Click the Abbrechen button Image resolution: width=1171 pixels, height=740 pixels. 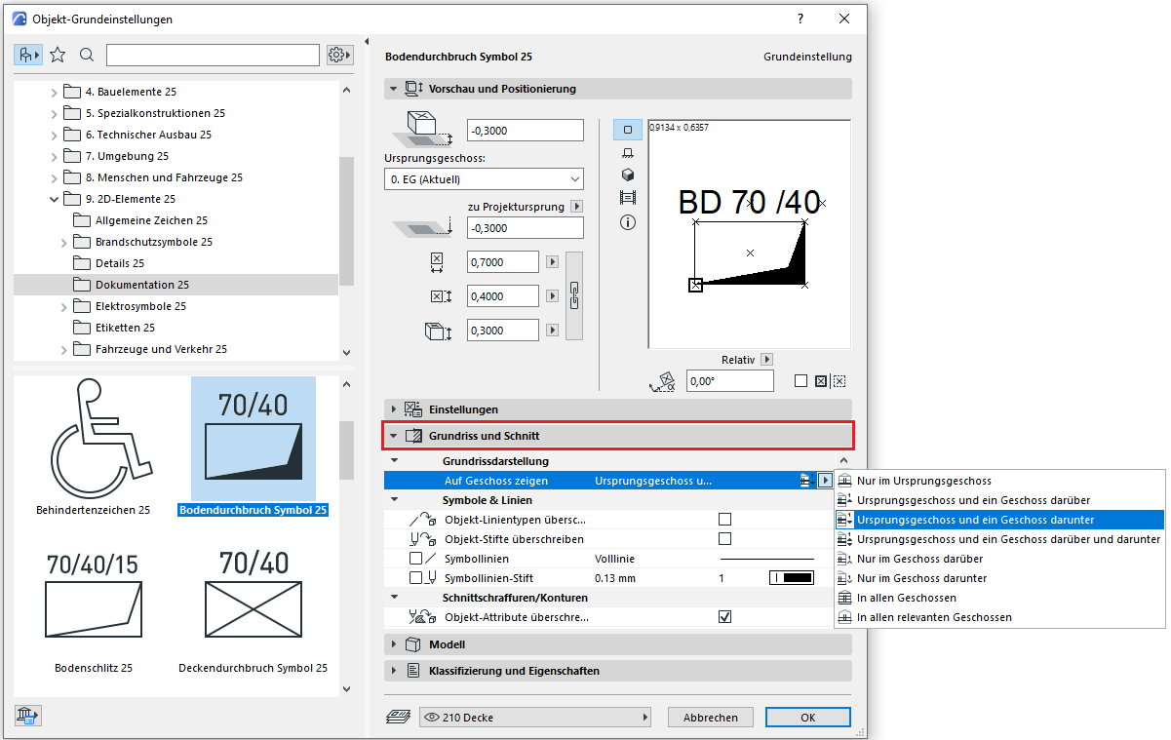coord(710,718)
